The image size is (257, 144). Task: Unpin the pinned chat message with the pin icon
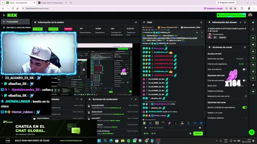[x=197, y=32]
